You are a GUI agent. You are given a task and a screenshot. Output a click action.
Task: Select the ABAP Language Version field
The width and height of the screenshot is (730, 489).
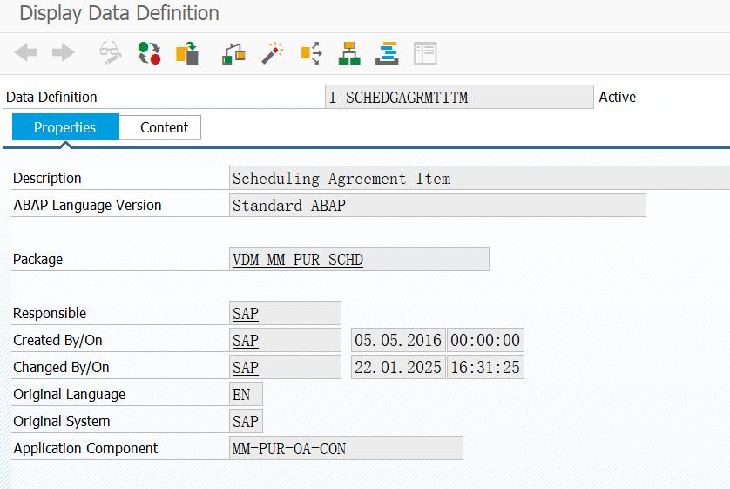[x=437, y=205]
